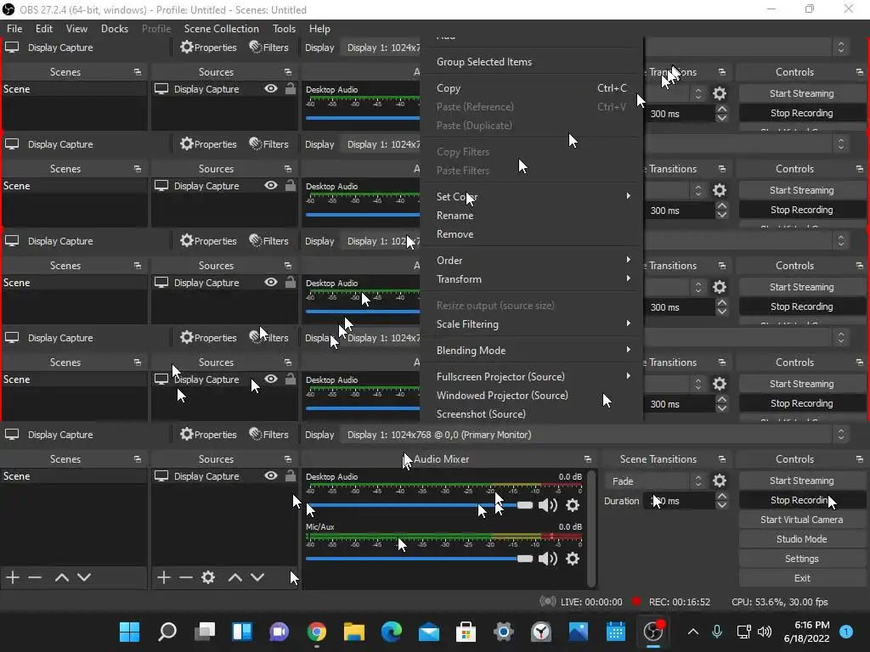Open the volume icon in the system tray
The image size is (870, 652).
[765, 632]
